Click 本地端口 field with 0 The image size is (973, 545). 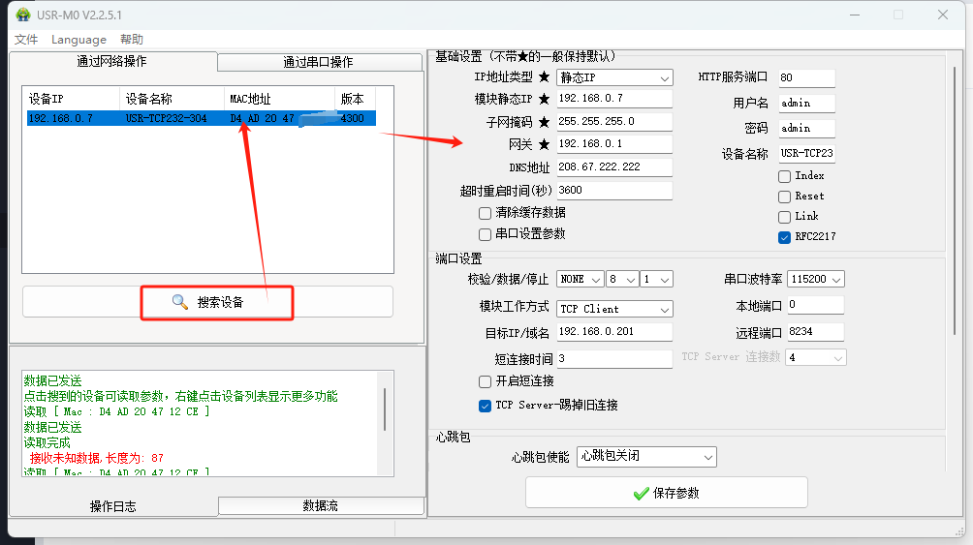[815, 305]
